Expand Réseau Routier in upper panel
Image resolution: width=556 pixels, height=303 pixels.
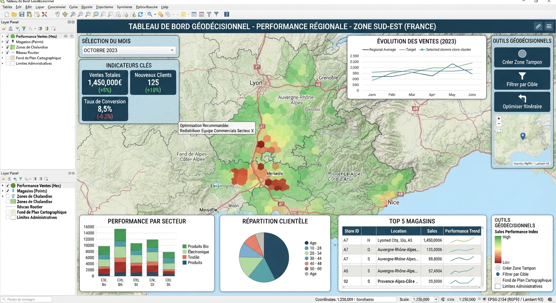pyautogui.click(x=2, y=52)
